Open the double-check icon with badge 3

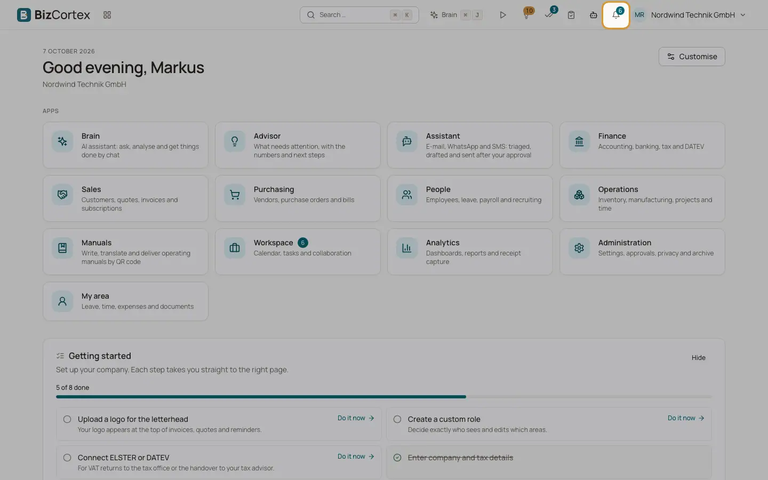pyautogui.click(x=549, y=15)
